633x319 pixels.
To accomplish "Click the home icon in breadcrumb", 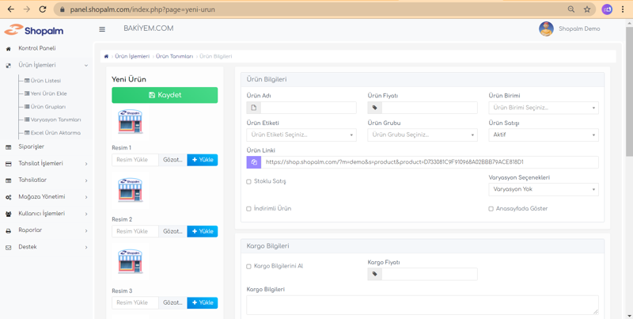I will (107, 56).
